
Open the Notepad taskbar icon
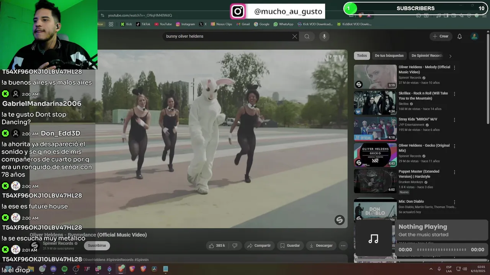click(x=166, y=269)
